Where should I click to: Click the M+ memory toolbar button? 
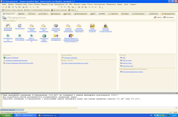coord(93,7)
